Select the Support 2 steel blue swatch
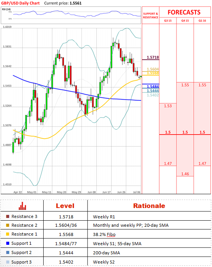Screen dimensions: 212x267 click(x=8, y=252)
